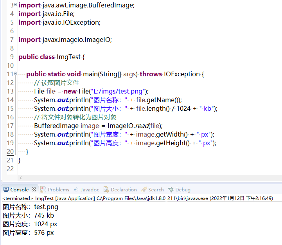The image size is (282, 245).
Task: Click console output 745 kb
Action: coord(44,216)
